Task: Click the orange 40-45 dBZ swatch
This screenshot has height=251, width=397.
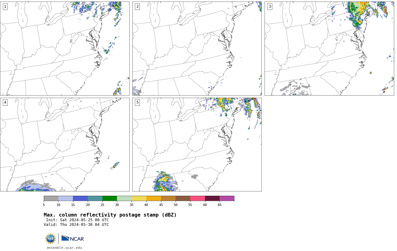Action: (x=154, y=199)
